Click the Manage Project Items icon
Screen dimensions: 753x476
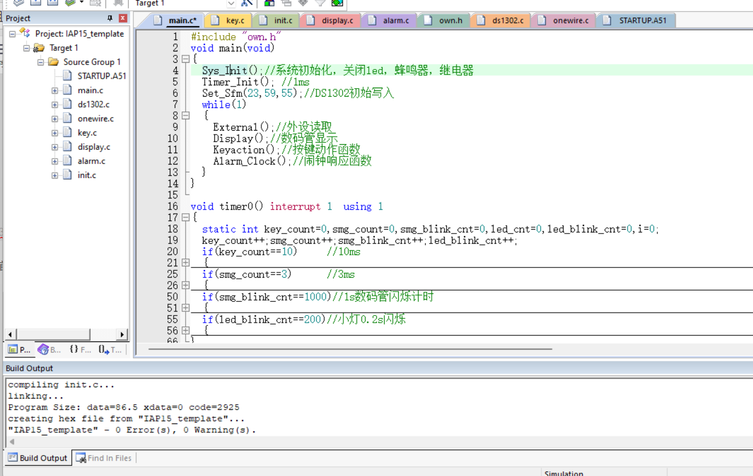[269, 3]
